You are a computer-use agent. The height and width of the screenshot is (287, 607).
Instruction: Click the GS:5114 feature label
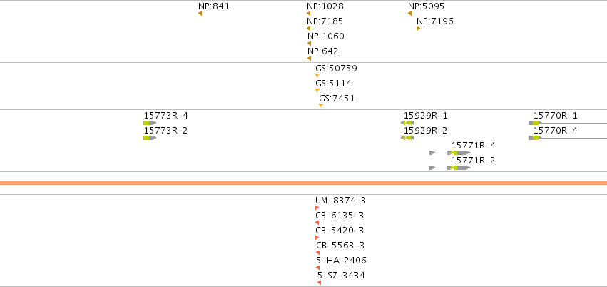(x=333, y=84)
